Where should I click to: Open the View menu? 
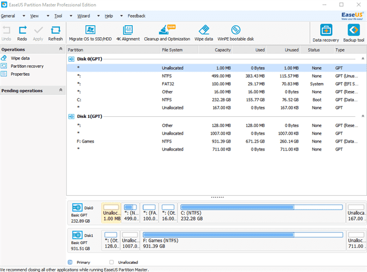point(34,16)
